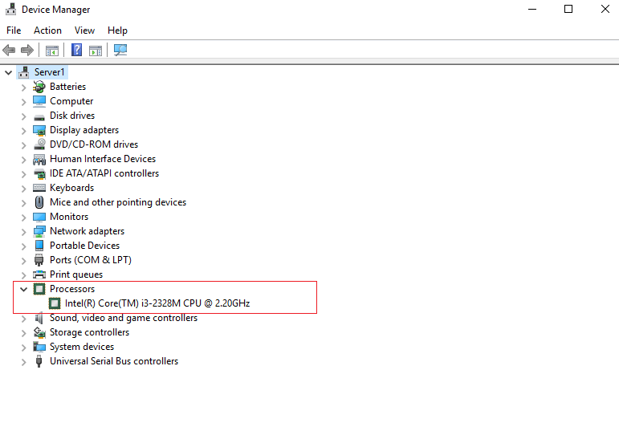
Task: Expand the Network adapters node
Action: pyautogui.click(x=24, y=232)
